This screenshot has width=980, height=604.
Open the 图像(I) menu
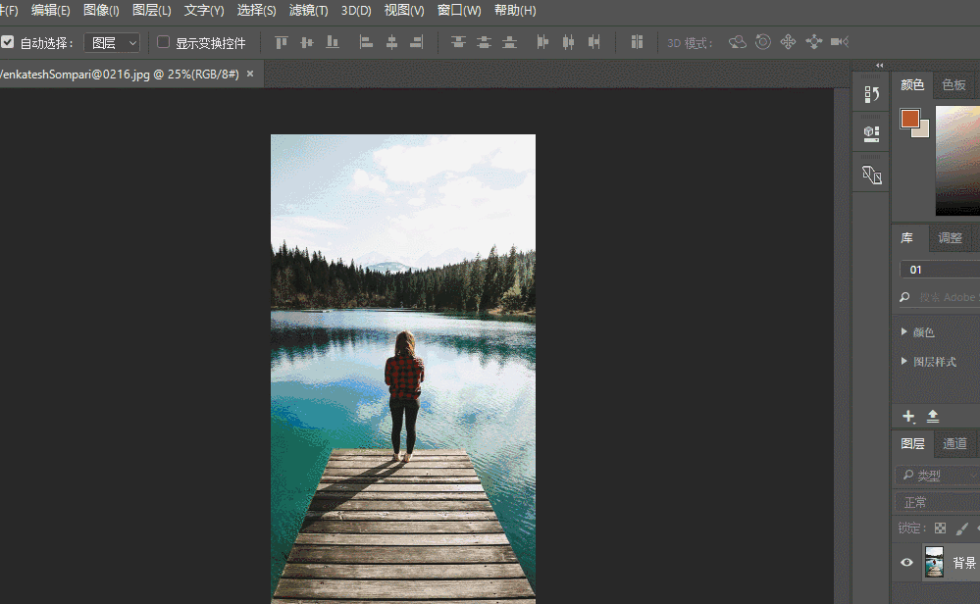click(101, 11)
